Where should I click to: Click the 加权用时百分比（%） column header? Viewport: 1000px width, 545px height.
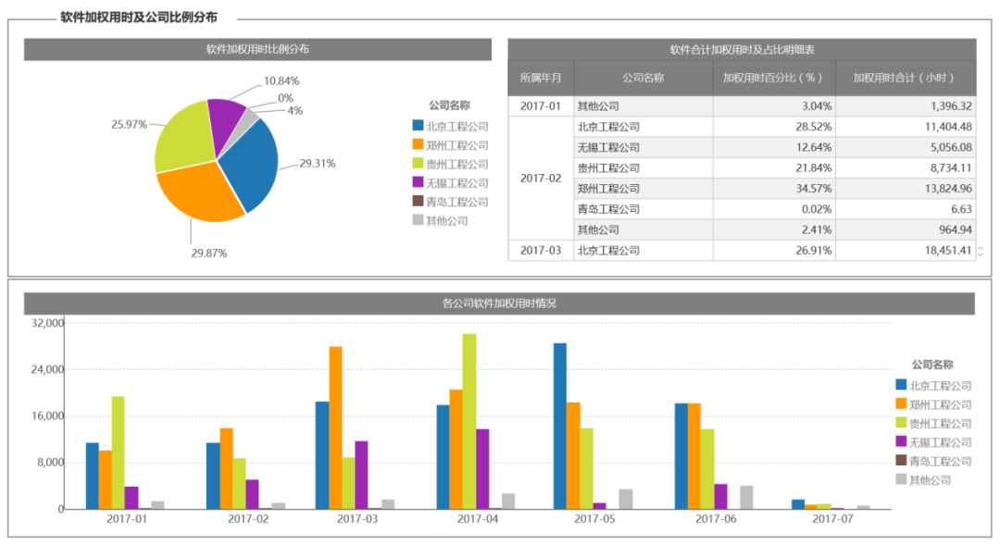pyautogui.click(x=773, y=78)
